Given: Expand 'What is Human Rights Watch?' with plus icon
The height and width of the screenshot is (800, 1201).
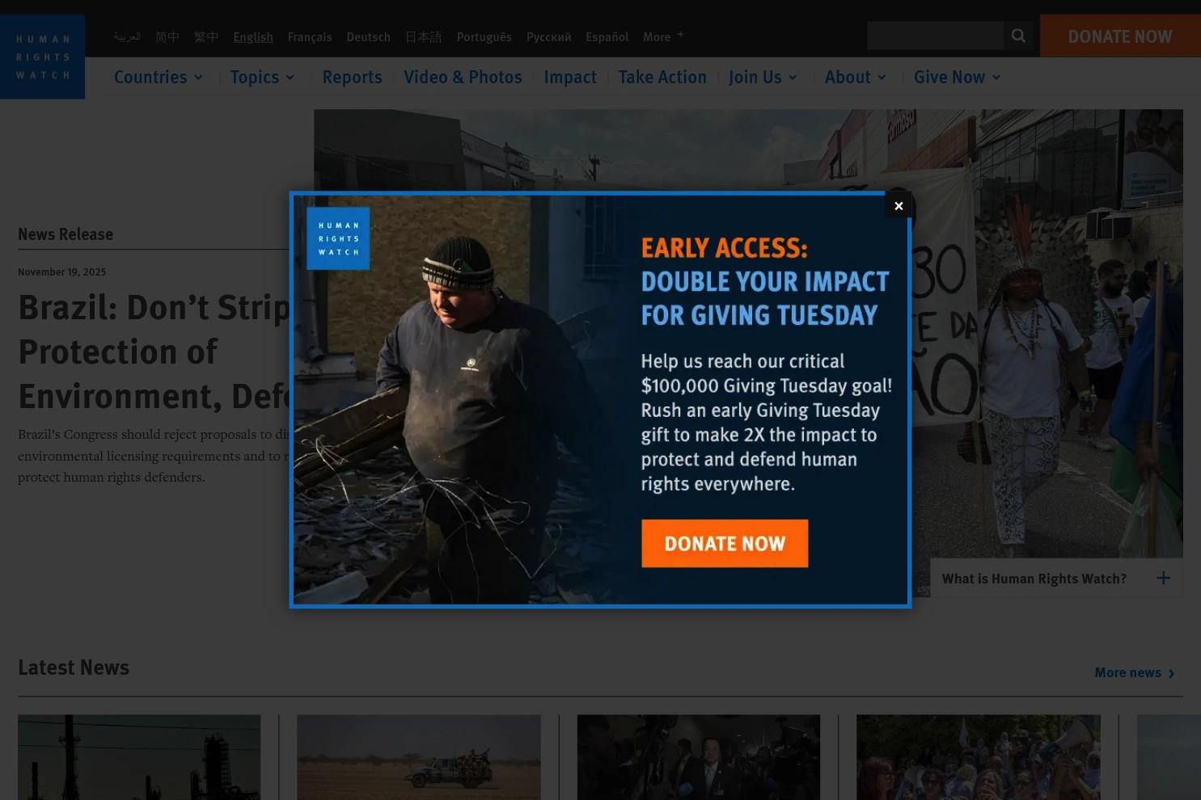Looking at the screenshot, I should [1163, 577].
